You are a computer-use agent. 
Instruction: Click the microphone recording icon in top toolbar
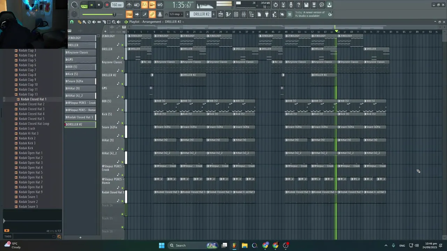[x=291, y=5]
